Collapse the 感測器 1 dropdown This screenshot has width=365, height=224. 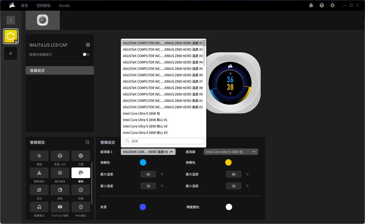[x=148, y=152]
